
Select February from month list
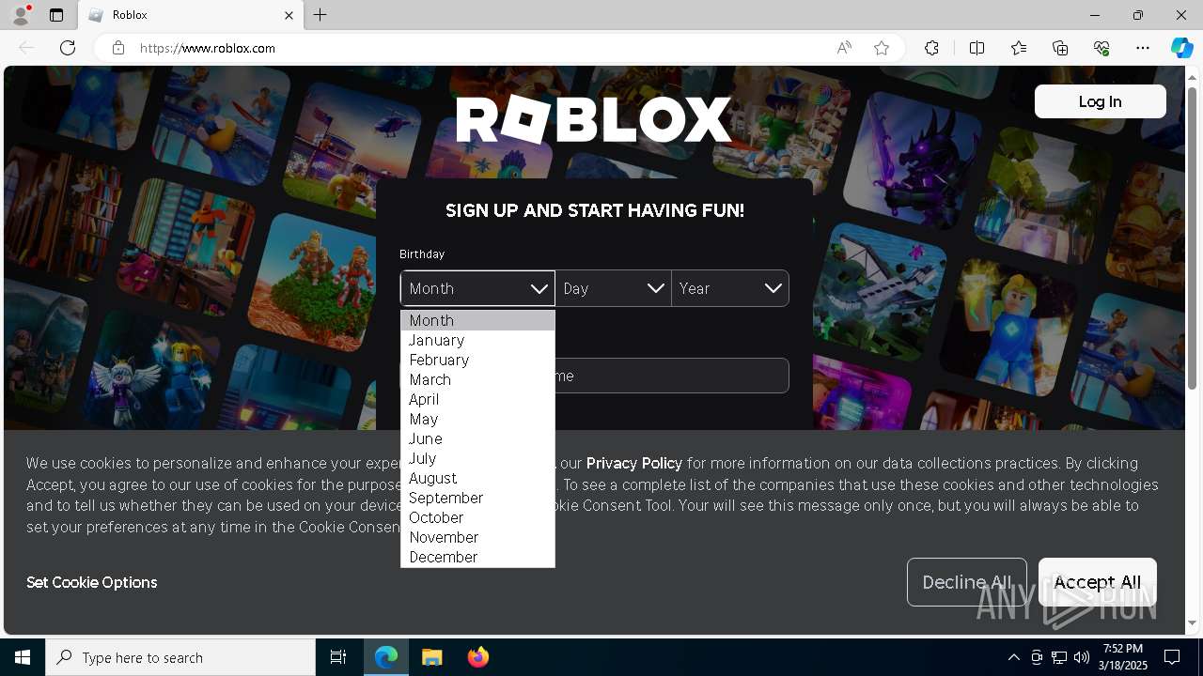point(477,360)
